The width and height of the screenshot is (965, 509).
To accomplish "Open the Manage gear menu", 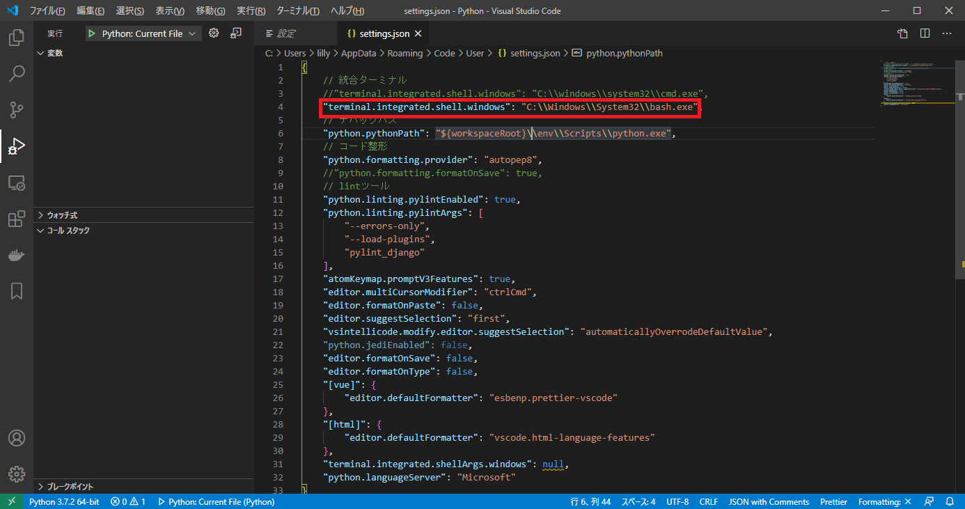I will (x=17, y=474).
